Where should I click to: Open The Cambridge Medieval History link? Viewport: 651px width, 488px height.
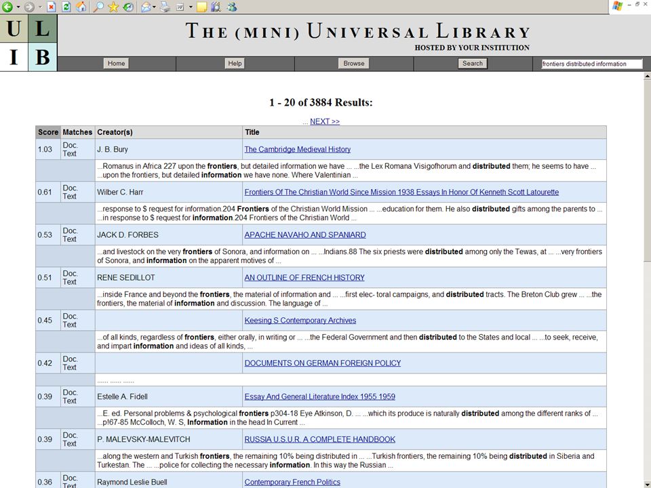[297, 149]
